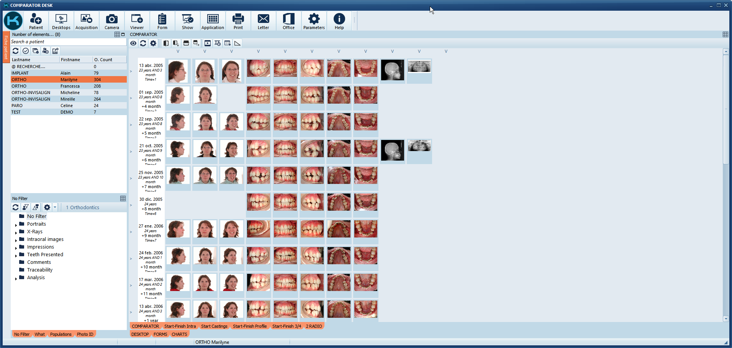This screenshot has height=348, width=732.
Task: Open the Populations tab
Action: click(61, 334)
